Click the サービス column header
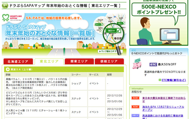The height and width of the screenshot is (119, 191). point(96,75)
